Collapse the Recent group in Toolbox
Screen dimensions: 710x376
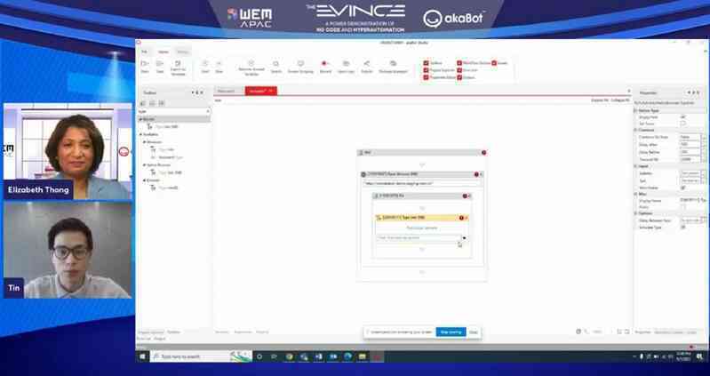(140, 120)
